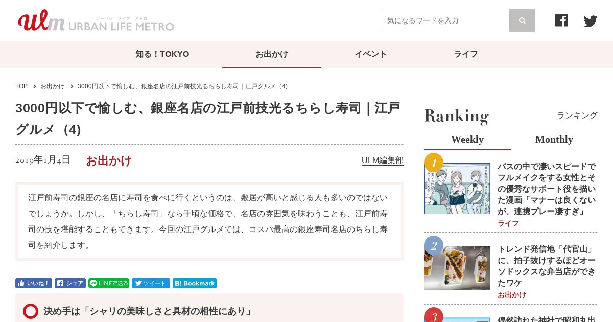Viewport: 613px width, 322px height.
Task: Click the Ranking heading text
Action: (x=457, y=116)
